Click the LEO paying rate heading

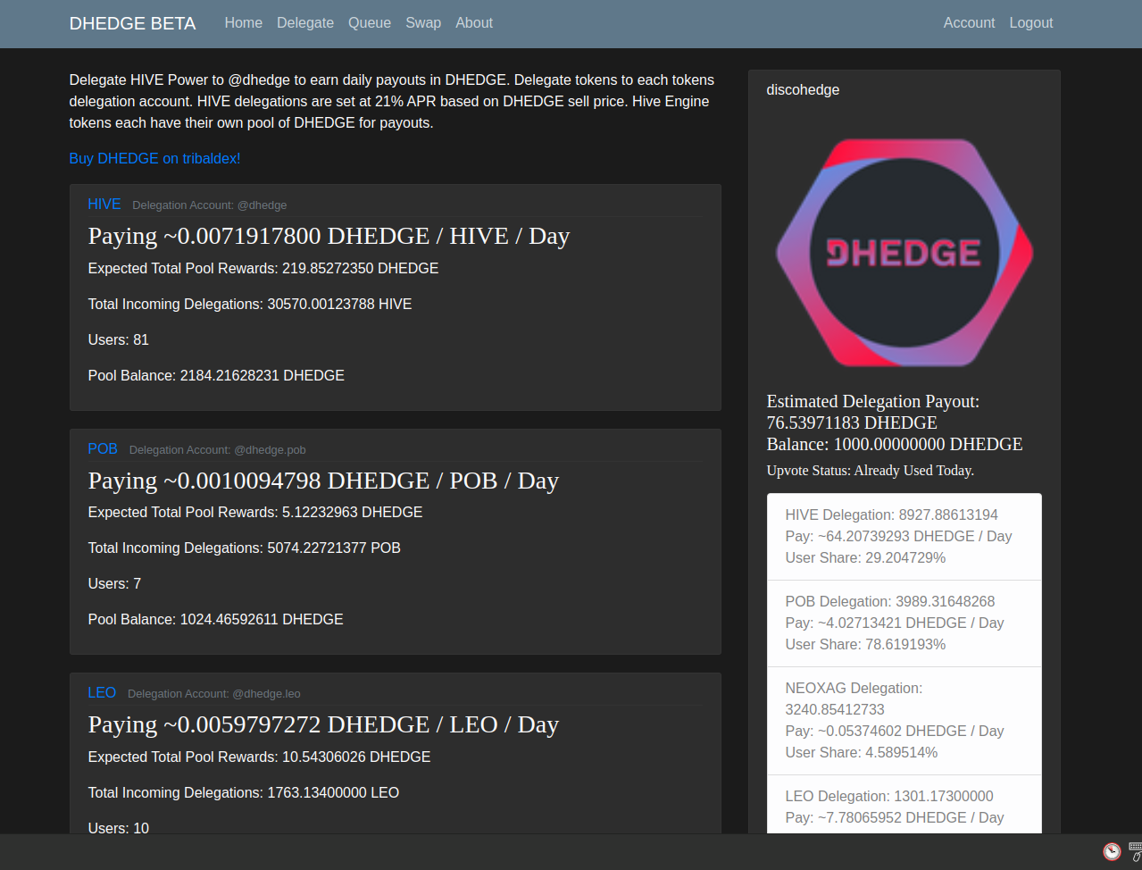pos(323,724)
